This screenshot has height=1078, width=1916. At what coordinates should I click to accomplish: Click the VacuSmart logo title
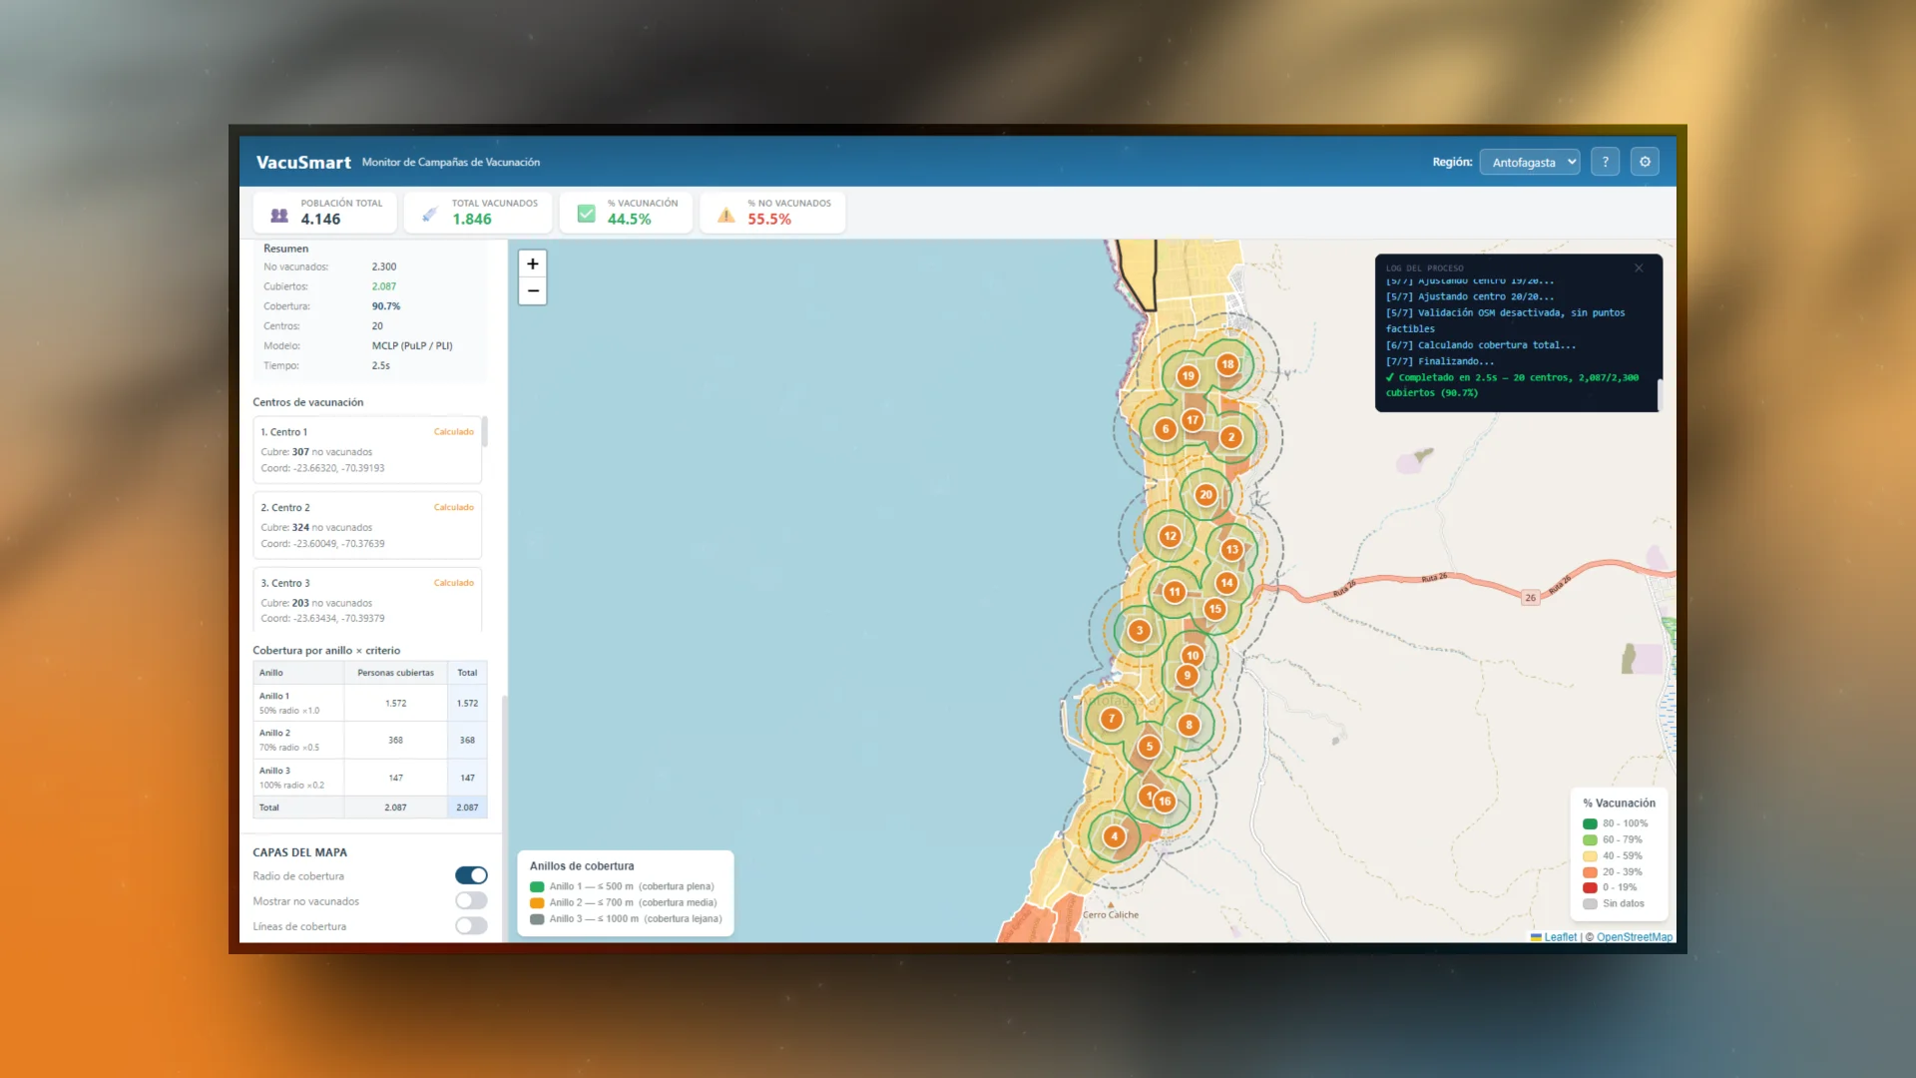tap(303, 162)
